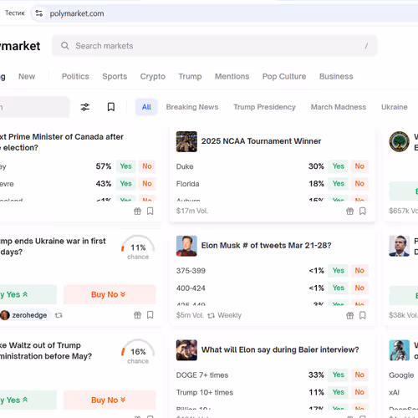Click the gift icon on Elon tweets card
Image resolution: width=418 pixels, height=418 pixels.
coord(349,315)
